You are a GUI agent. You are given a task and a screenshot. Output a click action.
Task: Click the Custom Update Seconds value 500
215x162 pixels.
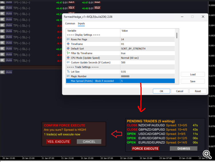pos(147,62)
